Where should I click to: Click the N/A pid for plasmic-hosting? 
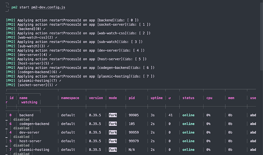click(132, 150)
